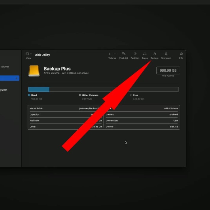Click the disk7s2 device value
This screenshot has height=210, width=210.
(x=174, y=127)
